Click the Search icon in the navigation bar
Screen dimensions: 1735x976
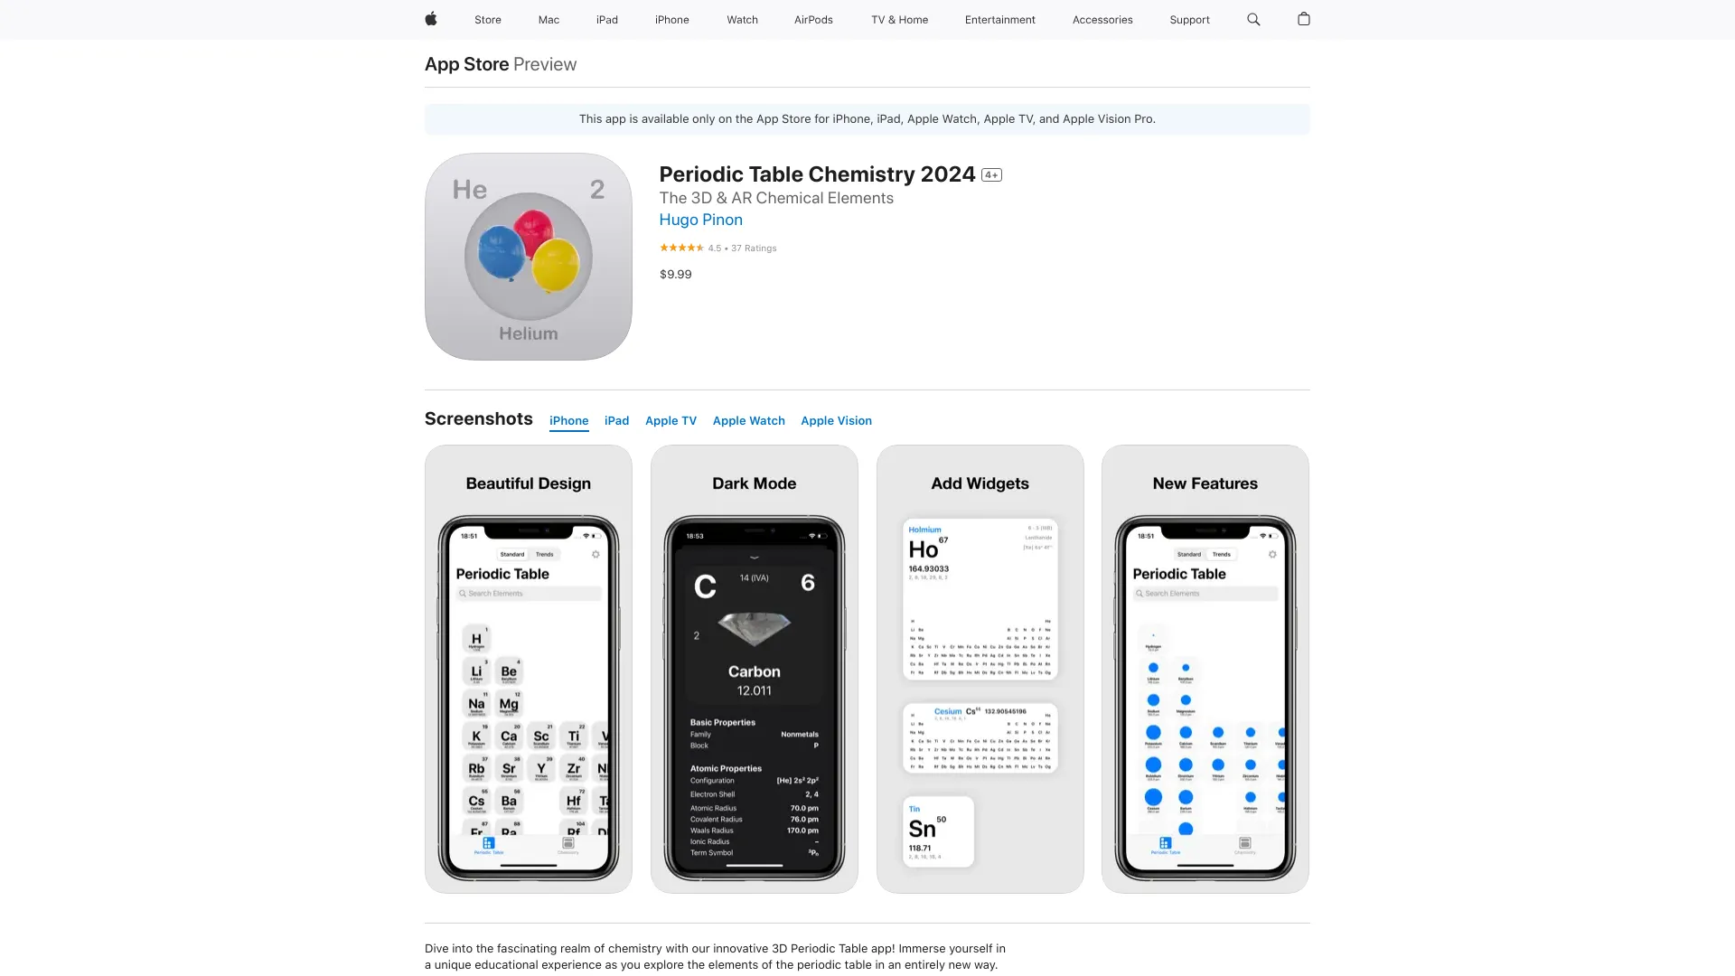pyautogui.click(x=1253, y=19)
